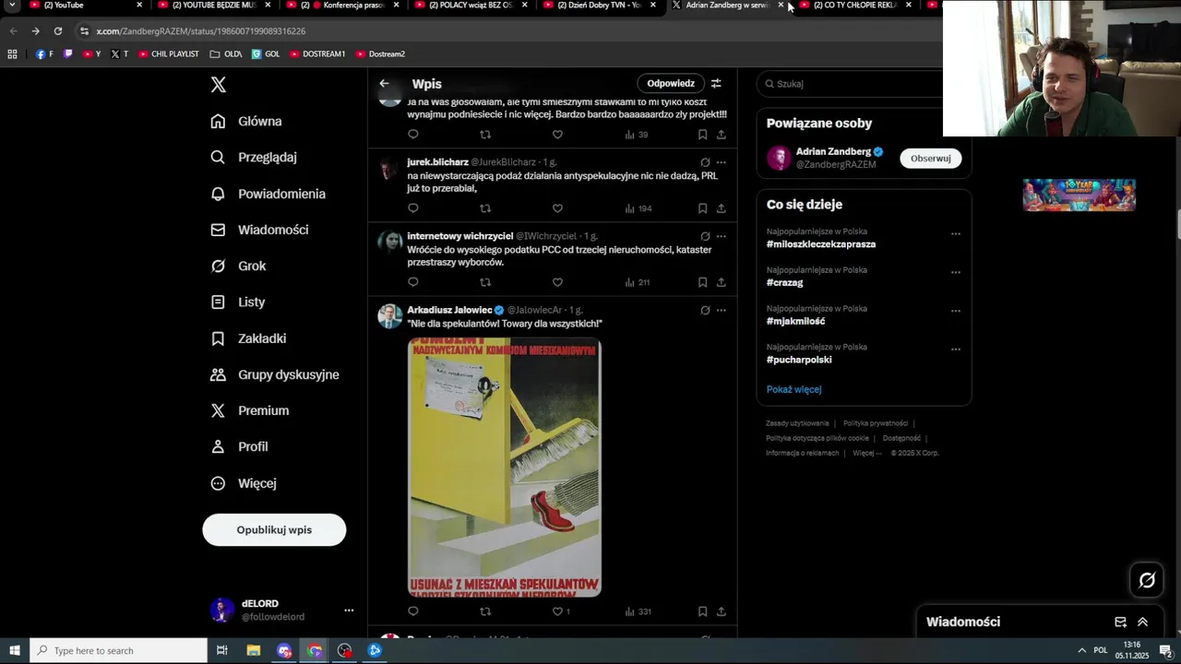Image resolution: width=1181 pixels, height=664 pixels.
Task: Like jurek.blicharz post
Action: click(x=557, y=208)
